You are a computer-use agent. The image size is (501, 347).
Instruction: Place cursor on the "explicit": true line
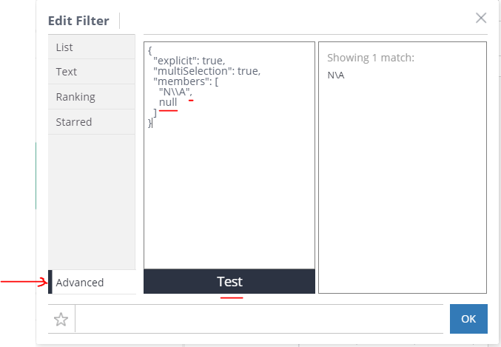click(189, 61)
